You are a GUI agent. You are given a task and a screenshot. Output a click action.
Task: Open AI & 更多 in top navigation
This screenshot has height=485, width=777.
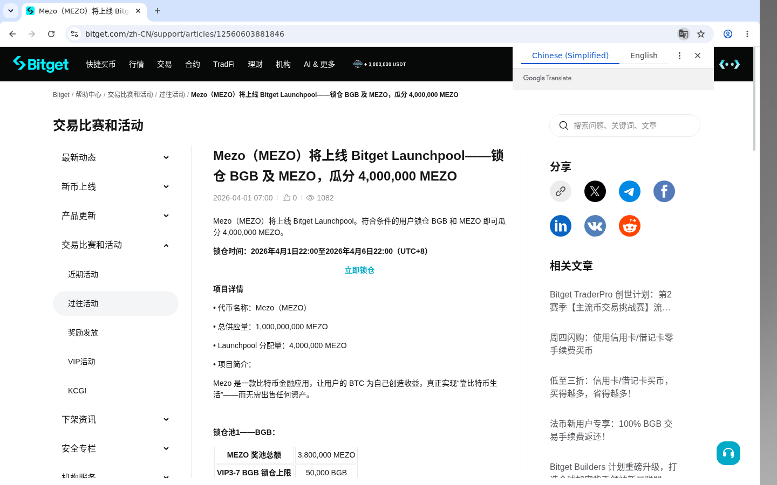pos(319,64)
